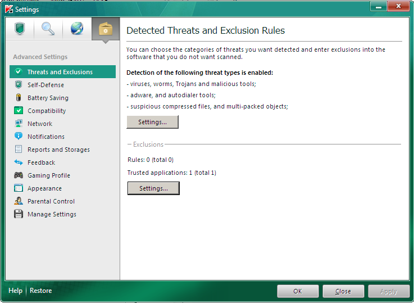The width and height of the screenshot is (414, 303).
Task: Select Notifications in the sidebar
Action: (46, 137)
